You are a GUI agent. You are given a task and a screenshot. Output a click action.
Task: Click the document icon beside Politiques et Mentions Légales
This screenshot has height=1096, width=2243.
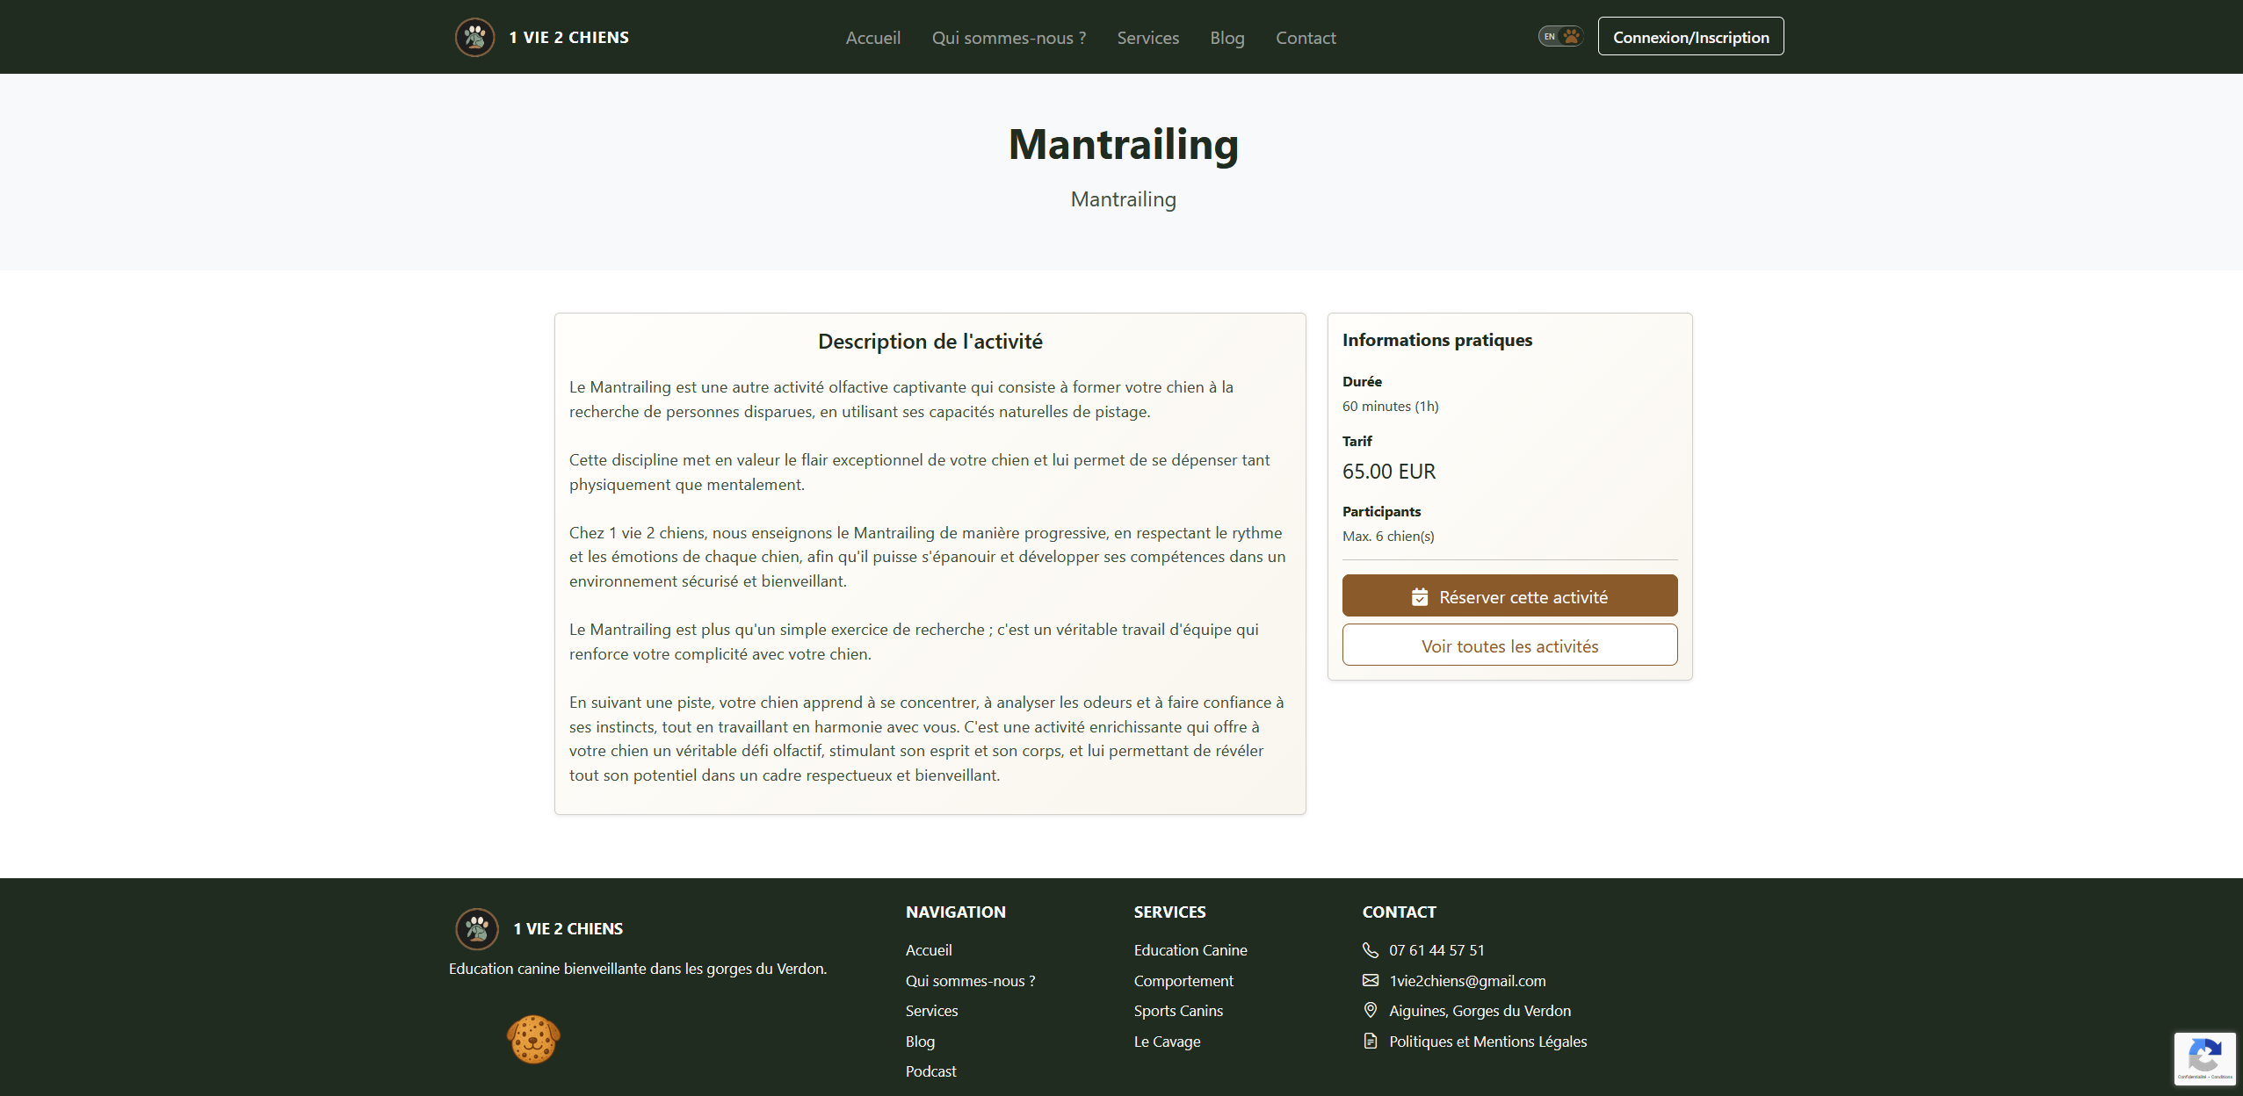click(1371, 1042)
